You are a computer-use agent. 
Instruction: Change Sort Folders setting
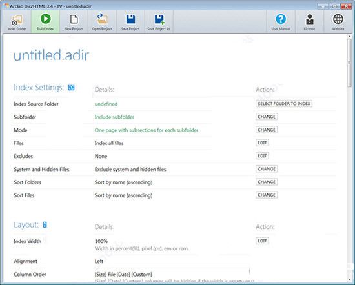(267, 182)
